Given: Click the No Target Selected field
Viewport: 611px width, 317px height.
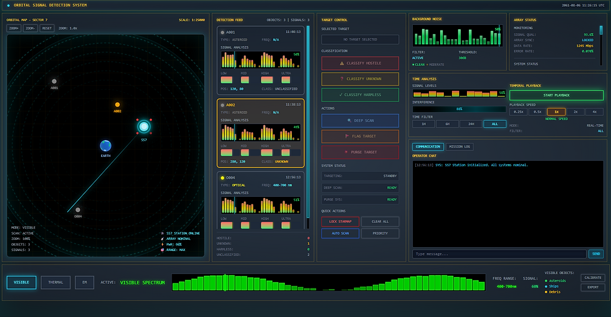Looking at the screenshot, I should (360, 39).
